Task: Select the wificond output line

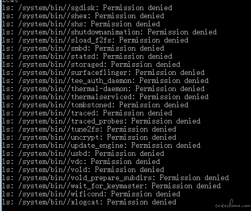Action: [91, 194]
